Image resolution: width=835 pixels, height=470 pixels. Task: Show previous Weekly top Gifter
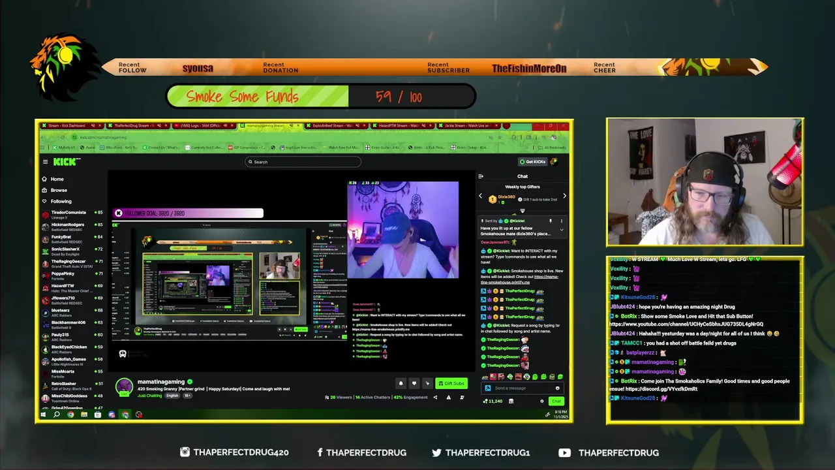coord(481,196)
